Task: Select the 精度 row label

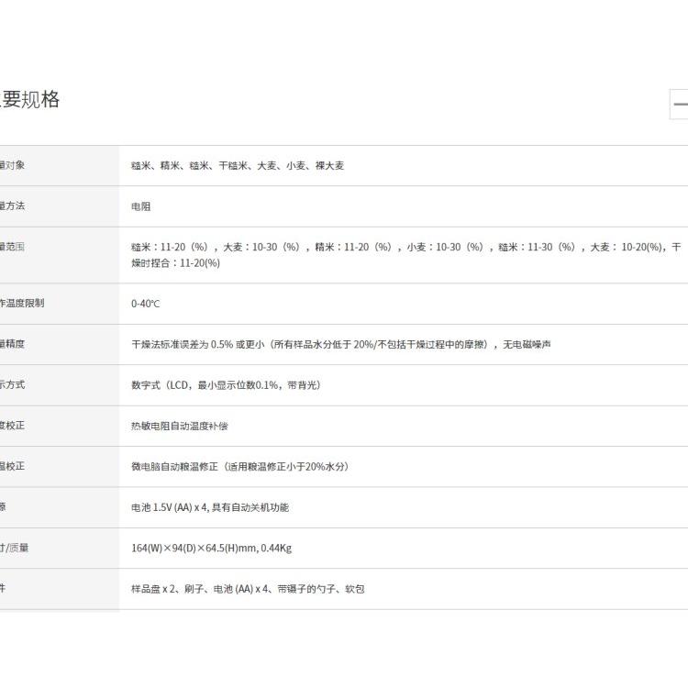Action: point(12,344)
